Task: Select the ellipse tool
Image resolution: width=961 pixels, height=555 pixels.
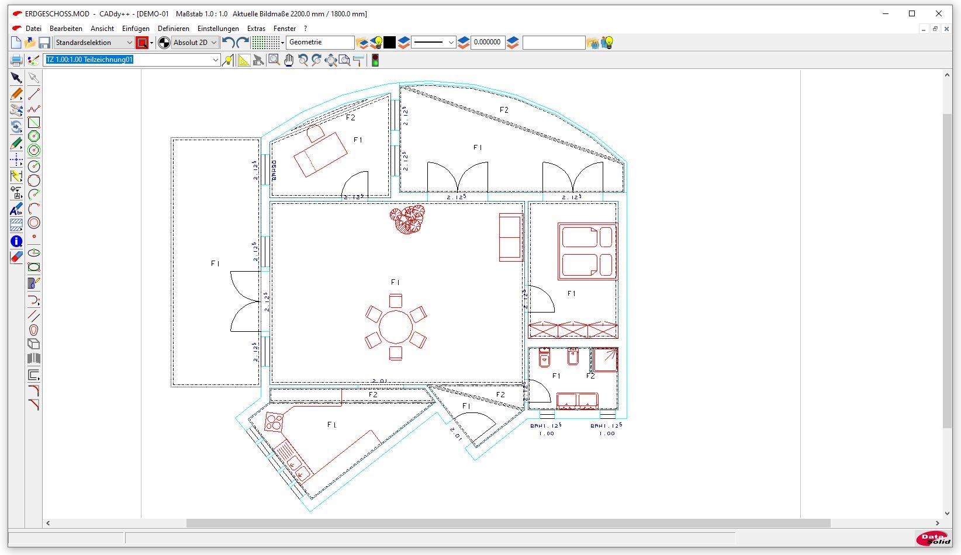Action: [34, 253]
